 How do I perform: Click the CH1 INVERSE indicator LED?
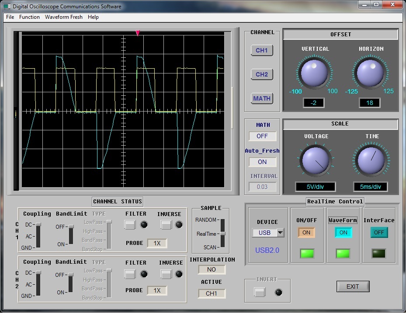point(179,225)
